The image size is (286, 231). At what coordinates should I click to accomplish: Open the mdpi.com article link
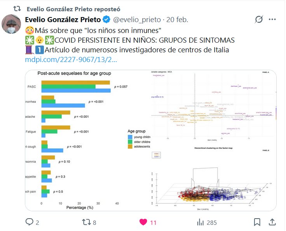pos(70,60)
